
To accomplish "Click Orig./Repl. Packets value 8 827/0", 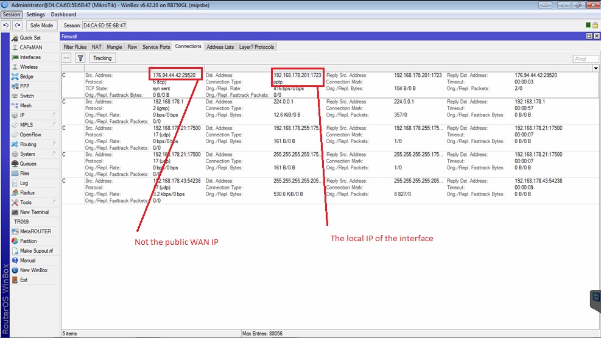I will click(x=402, y=194).
